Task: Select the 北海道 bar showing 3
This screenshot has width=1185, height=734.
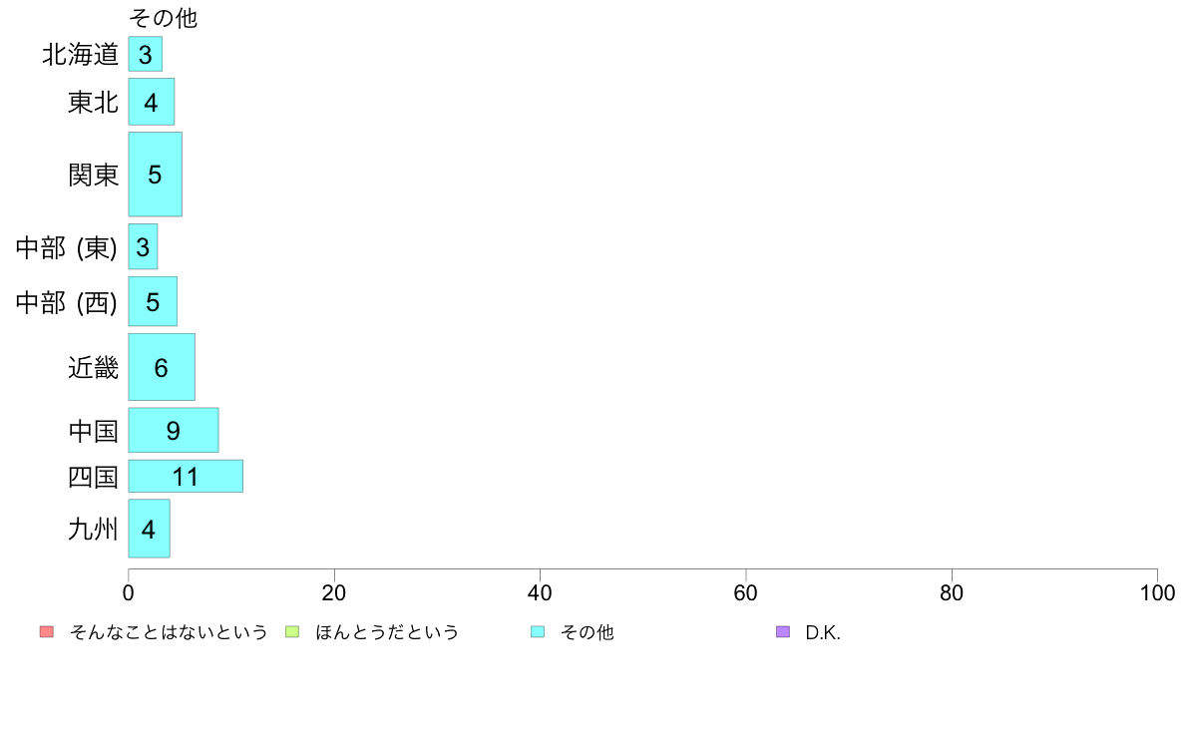Action: [x=145, y=54]
